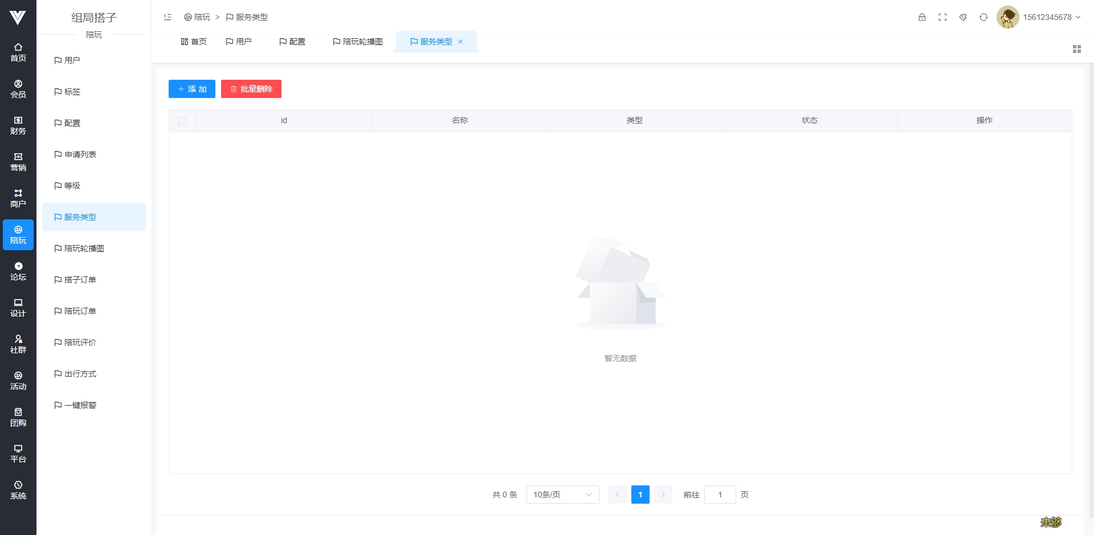Click the lock screen icon

922,17
